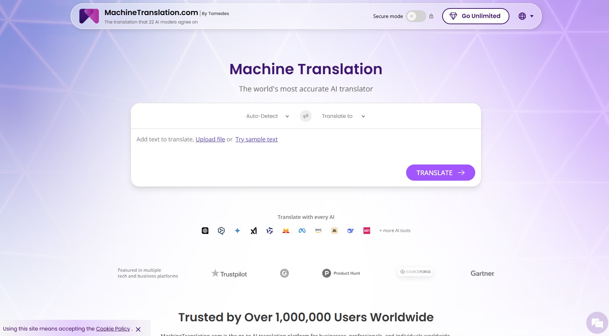The width and height of the screenshot is (609, 336).
Task: Click the xAI Grok logo icon
Action: (254, 231)
